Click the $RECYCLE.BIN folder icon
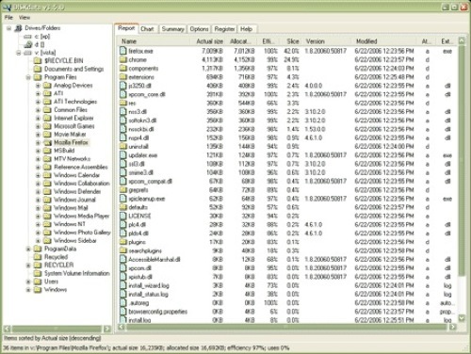The width and height of the screenshot is (471, 354). (38, 60)
